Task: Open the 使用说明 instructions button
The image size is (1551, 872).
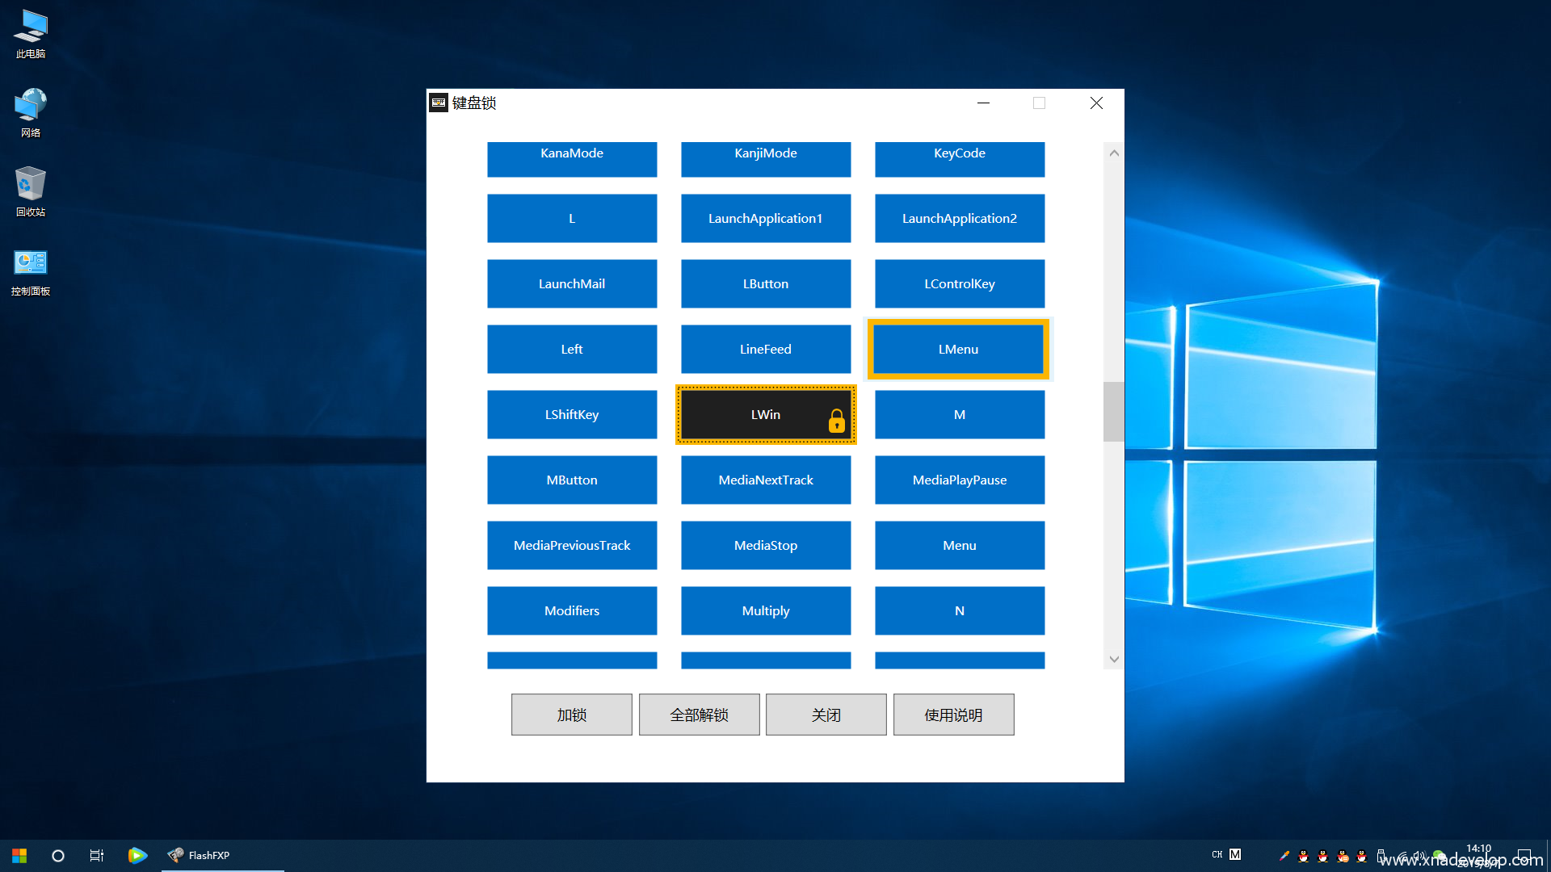Action: pos(953,715)
